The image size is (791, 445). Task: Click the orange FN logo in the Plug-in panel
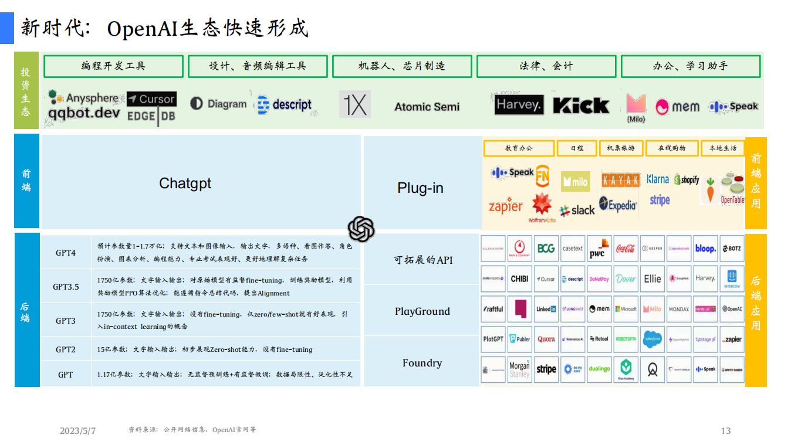(x=543, y=176)
